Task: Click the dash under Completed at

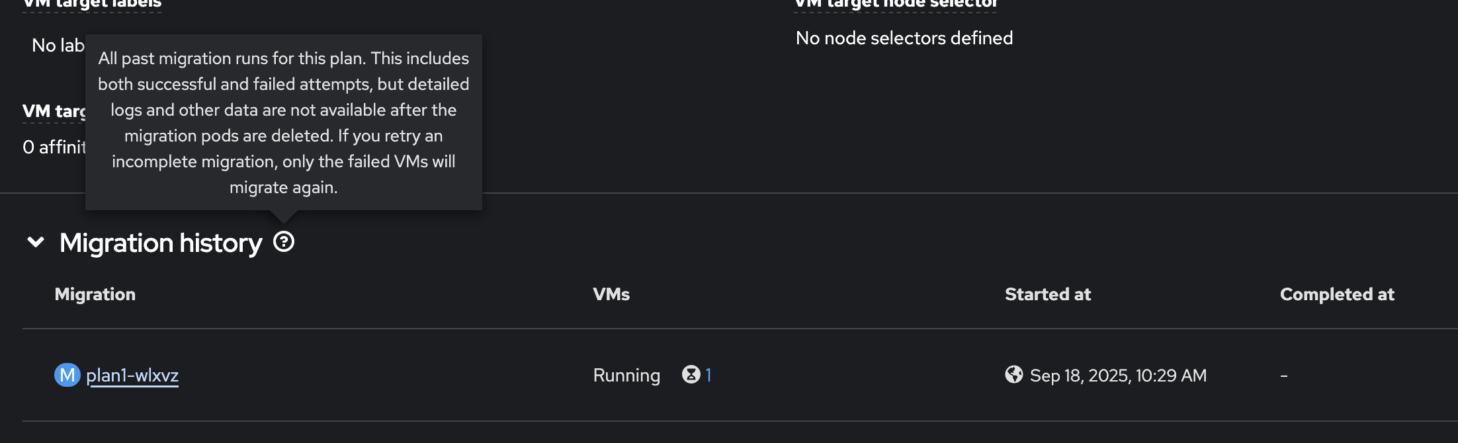Action: tap(1284, 376)
